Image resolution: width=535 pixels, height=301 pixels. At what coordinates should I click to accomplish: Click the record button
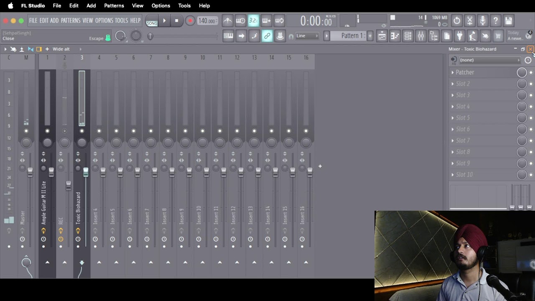coord(190,20)
